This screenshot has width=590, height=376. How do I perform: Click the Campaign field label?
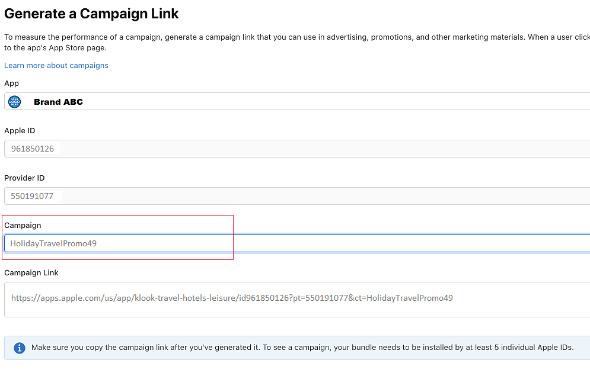point(23,226)
